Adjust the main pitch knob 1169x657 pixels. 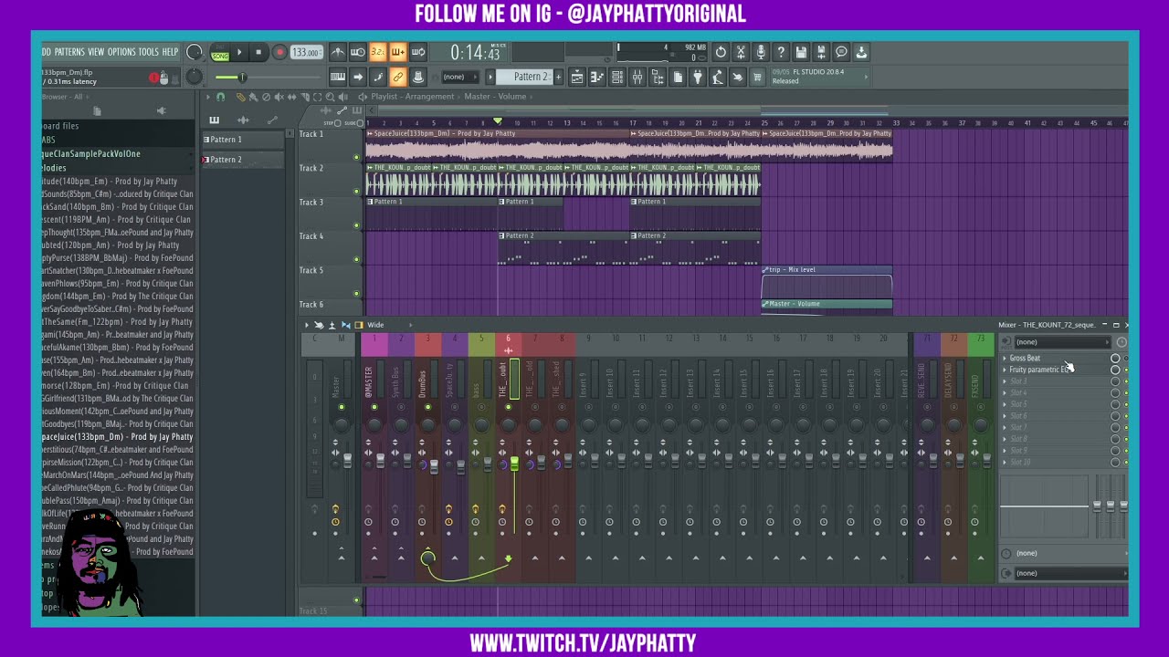coord(194,77)
